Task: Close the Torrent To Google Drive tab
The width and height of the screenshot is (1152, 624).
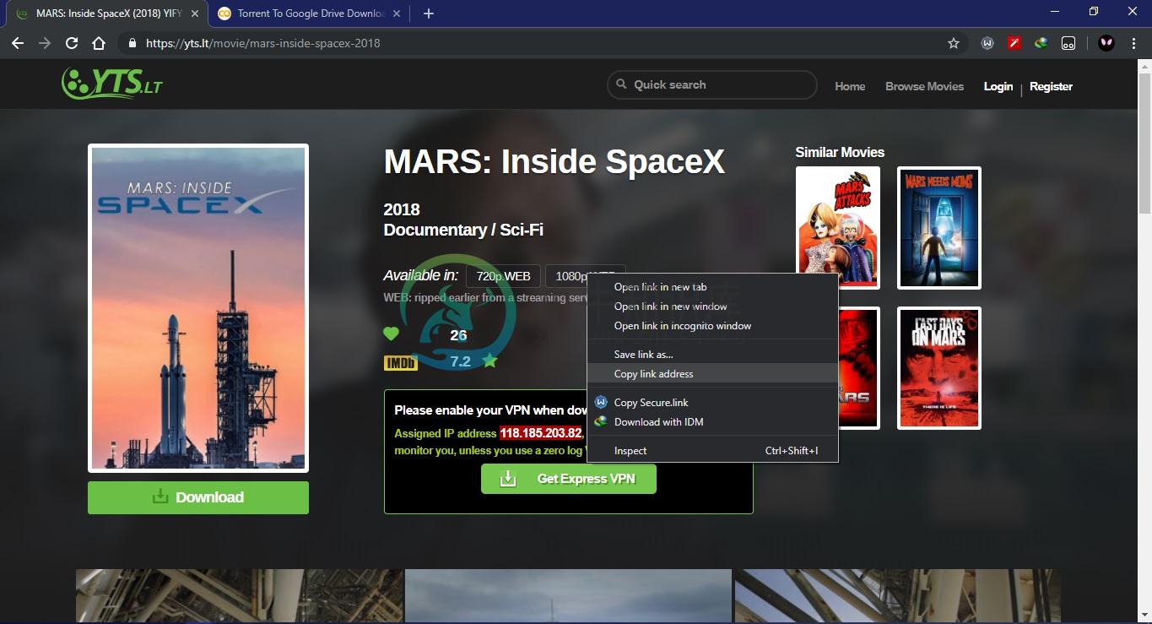Action: (x=397, y=14)
